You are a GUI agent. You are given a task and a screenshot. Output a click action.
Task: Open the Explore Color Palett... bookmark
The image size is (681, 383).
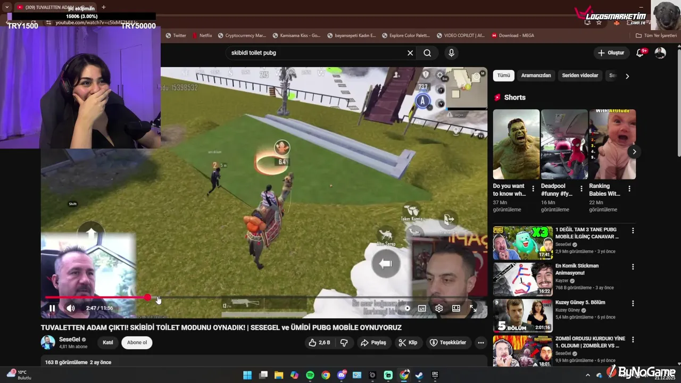(405, 36)
